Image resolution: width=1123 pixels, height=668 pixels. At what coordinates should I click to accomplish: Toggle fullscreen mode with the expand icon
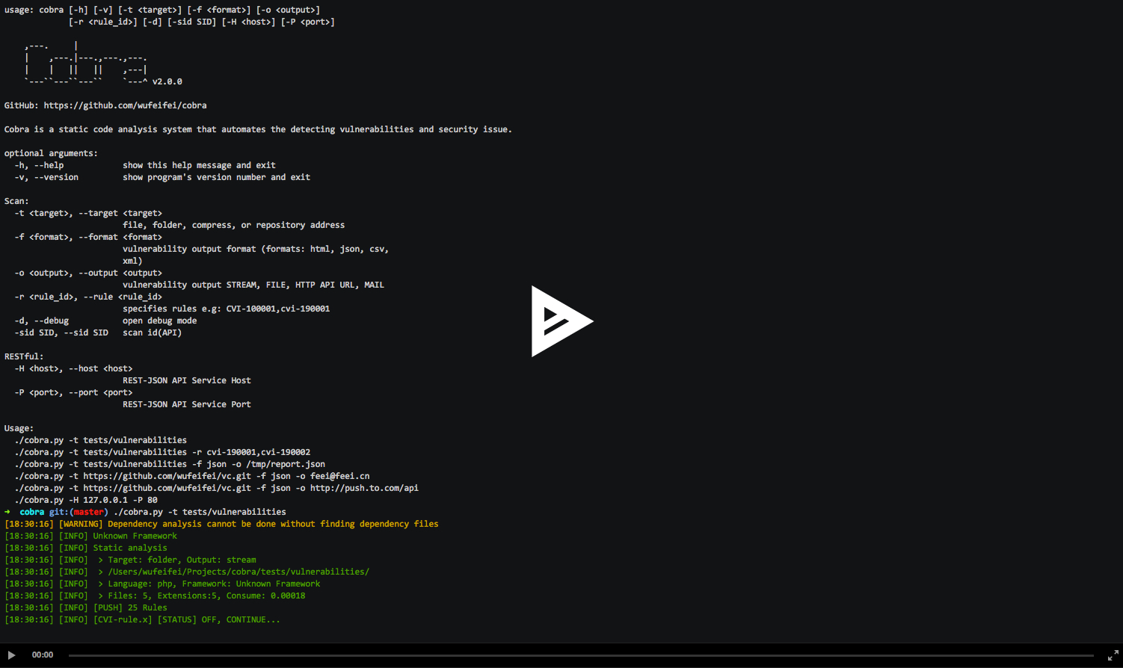1113,655
